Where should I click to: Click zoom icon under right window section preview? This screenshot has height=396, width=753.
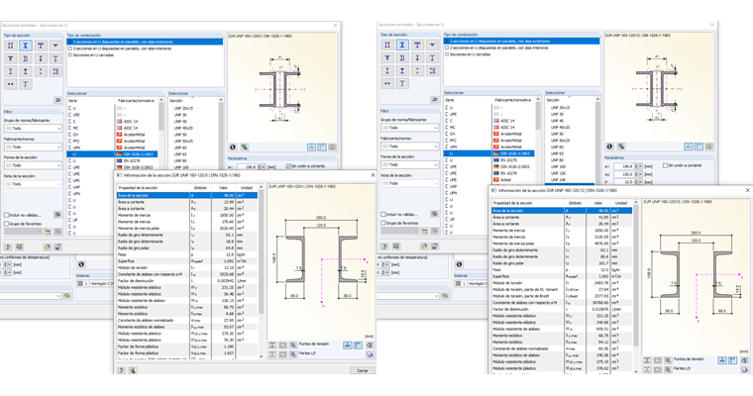tap(709, 147)
